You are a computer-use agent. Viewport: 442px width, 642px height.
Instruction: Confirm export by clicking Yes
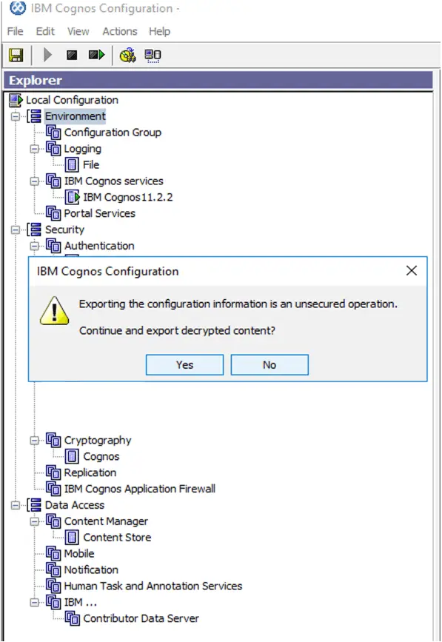184,365
